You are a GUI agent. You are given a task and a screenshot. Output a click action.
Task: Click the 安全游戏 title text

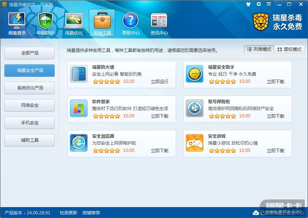[x=217, y=136]
